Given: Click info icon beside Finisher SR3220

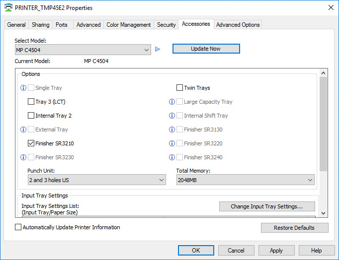Looking at the screenshot, I should tap(172, 143).
